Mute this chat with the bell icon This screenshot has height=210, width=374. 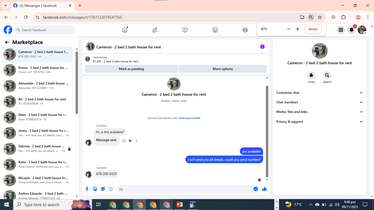click(x=311, y=75)
